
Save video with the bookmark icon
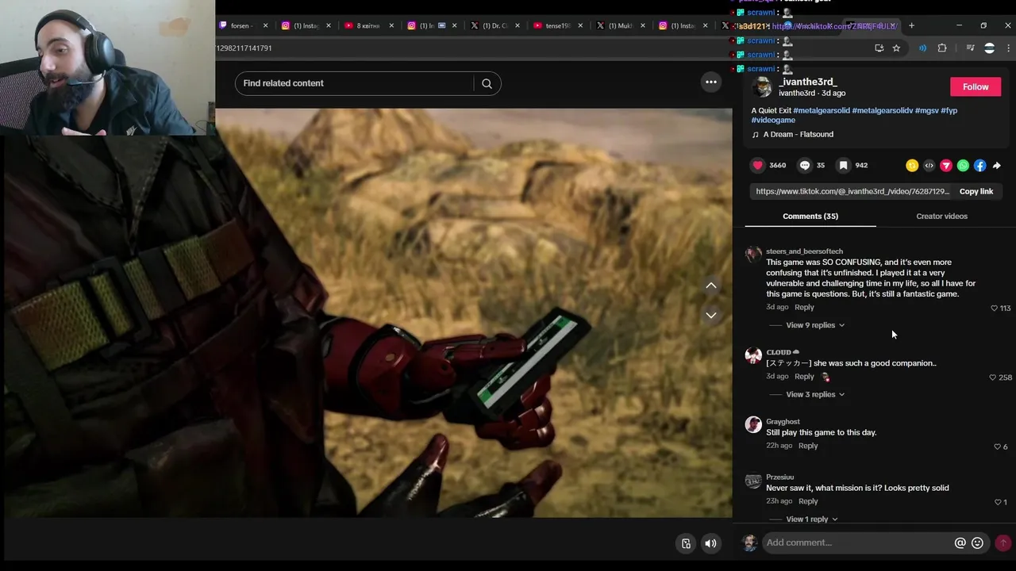point(843,165)
